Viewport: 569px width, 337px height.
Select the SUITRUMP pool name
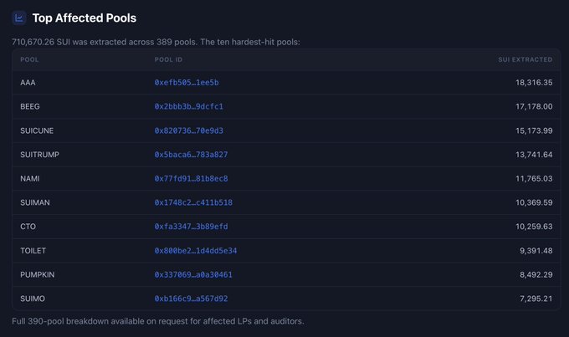pyautogui.click(x=39, y=155)
